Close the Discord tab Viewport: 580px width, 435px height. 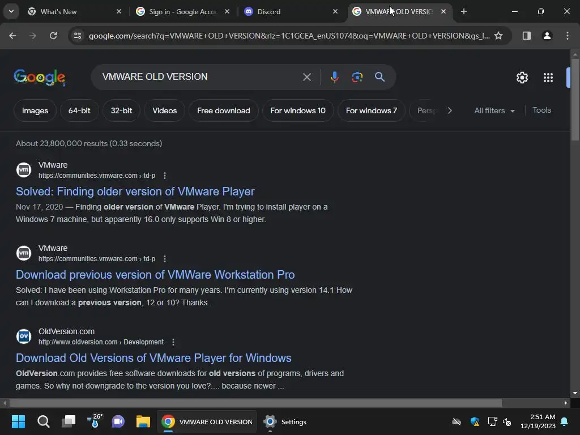[x=335, y=12]
